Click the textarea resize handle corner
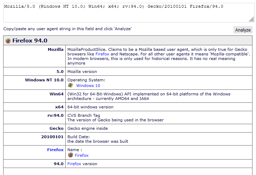Viewport: 256px width, 175px height. tap(251, 19)
